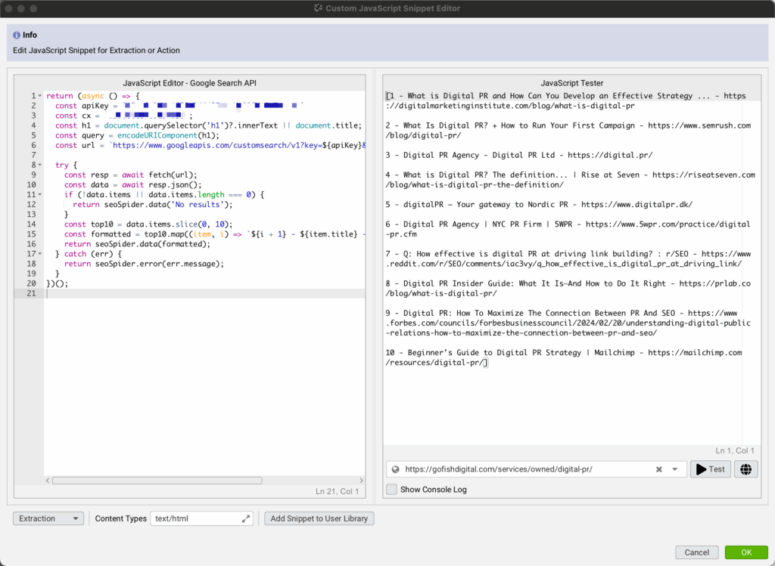Screen dimensions: 775x566
Task: Open URL in browser via globe button
Action: (746, 469)
